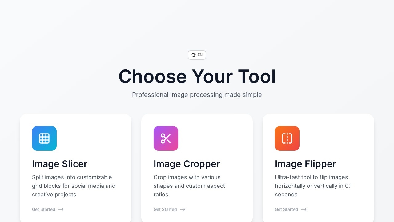Open the Image Slicer heading
394x222 pixels.
click(60, 164)
